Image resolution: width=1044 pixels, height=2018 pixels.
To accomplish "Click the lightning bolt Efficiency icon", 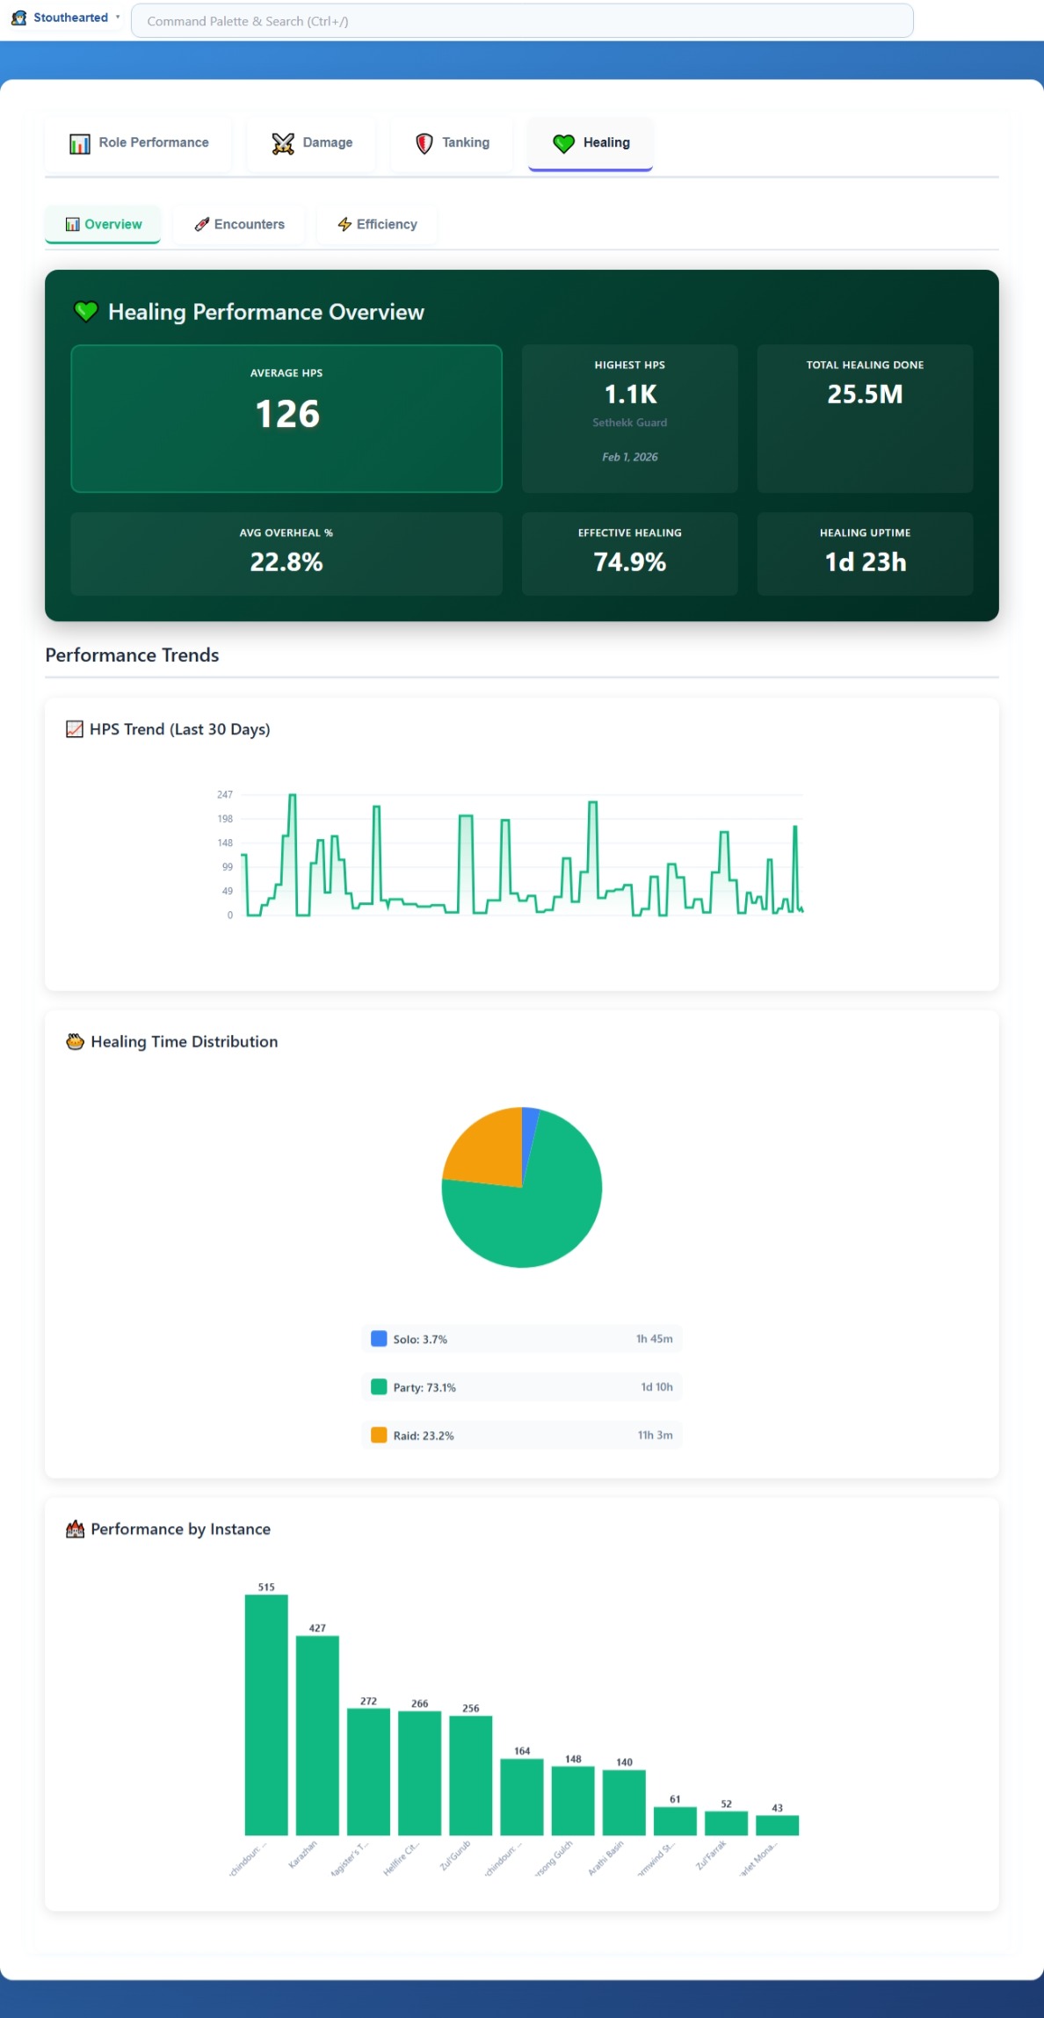I will tap(344, 225).
